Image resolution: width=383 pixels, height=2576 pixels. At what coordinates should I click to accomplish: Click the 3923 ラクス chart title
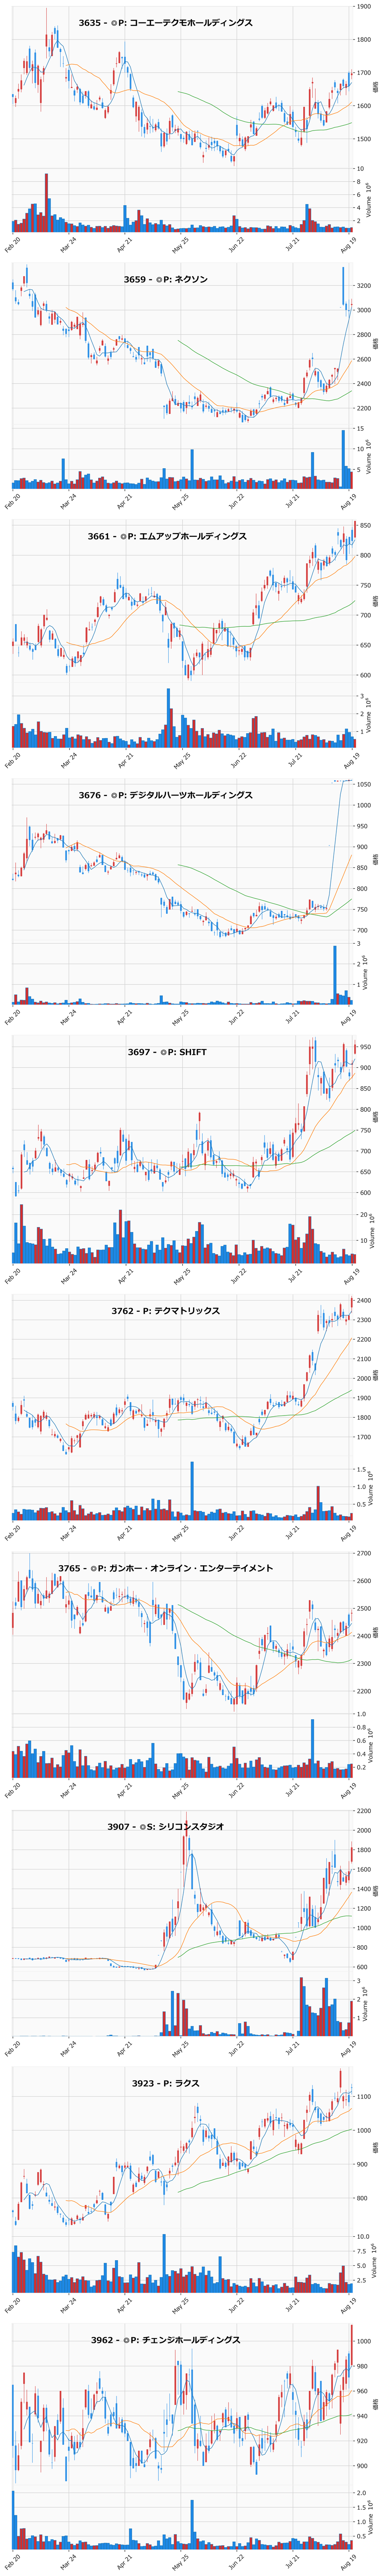point(166,2082)
